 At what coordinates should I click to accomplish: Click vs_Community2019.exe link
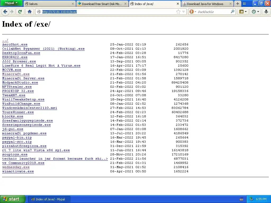tap(23, 163)
